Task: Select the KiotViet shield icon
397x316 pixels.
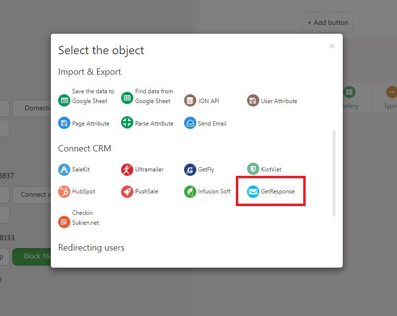Action: 253,169
